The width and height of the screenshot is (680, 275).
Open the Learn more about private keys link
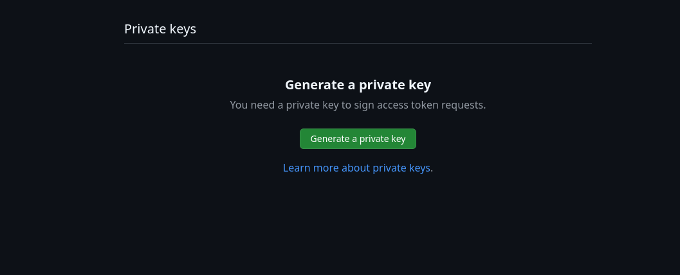tap(358, 168)
